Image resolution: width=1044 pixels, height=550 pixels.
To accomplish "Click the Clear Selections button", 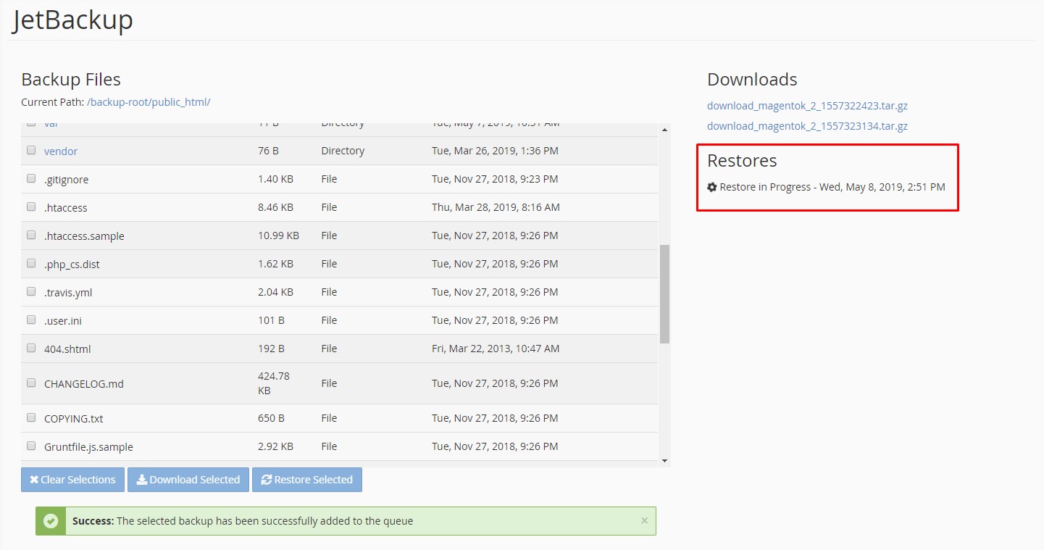I will pos(72,480).
